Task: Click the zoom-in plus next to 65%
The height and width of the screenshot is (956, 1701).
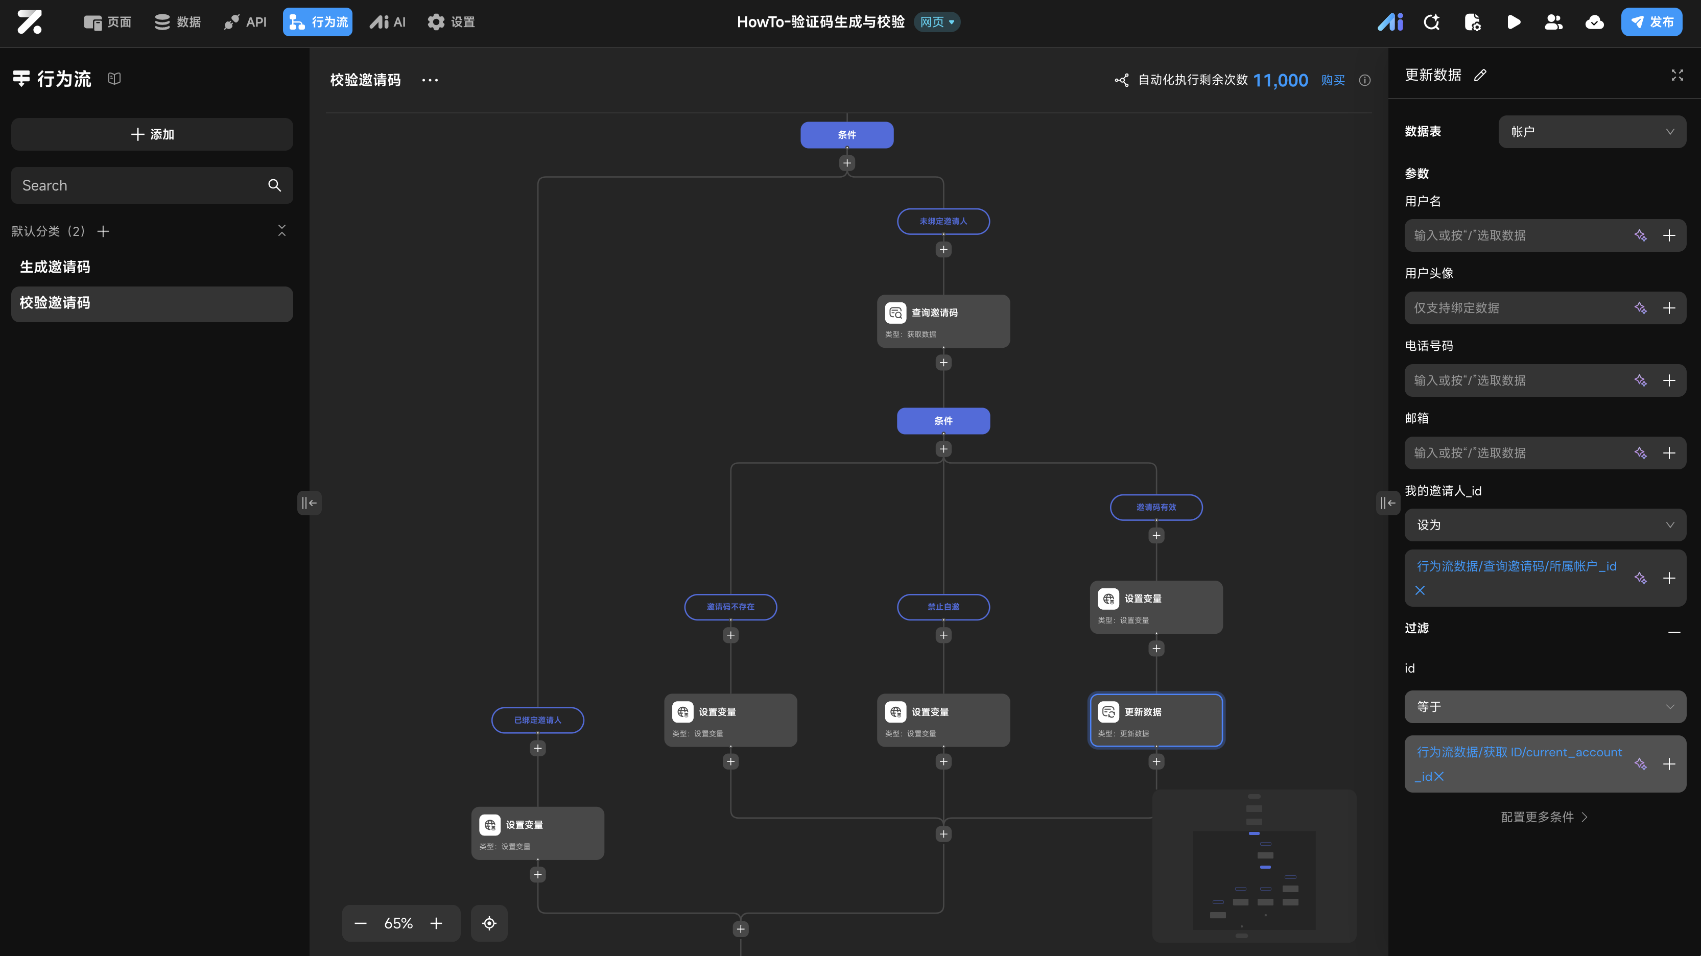Action: point(436,923)
